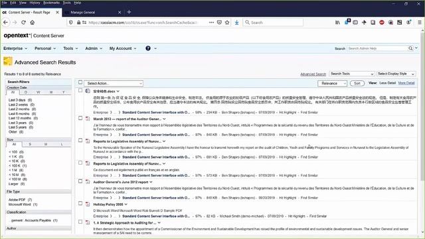Click the Word document icon of the .docx result
Image resolution: width=425 pixels, height=239 pixels.
coord(88,91)
